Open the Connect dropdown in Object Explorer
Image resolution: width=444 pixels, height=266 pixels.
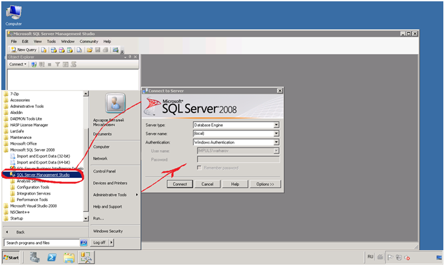pos(18,64)
